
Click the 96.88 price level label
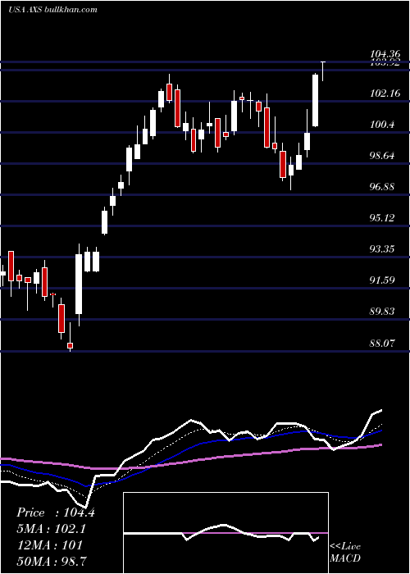click(x=383, y=187)
